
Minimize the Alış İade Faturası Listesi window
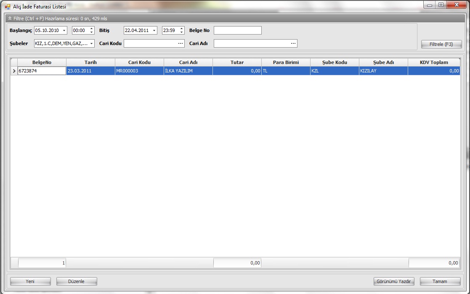(429, 5)
